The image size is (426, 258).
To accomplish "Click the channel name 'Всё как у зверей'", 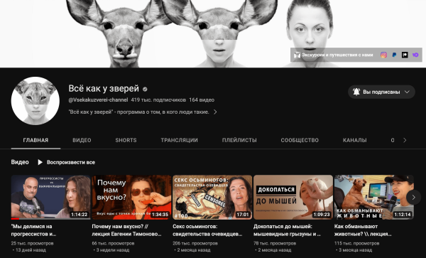I will point(104,89).
